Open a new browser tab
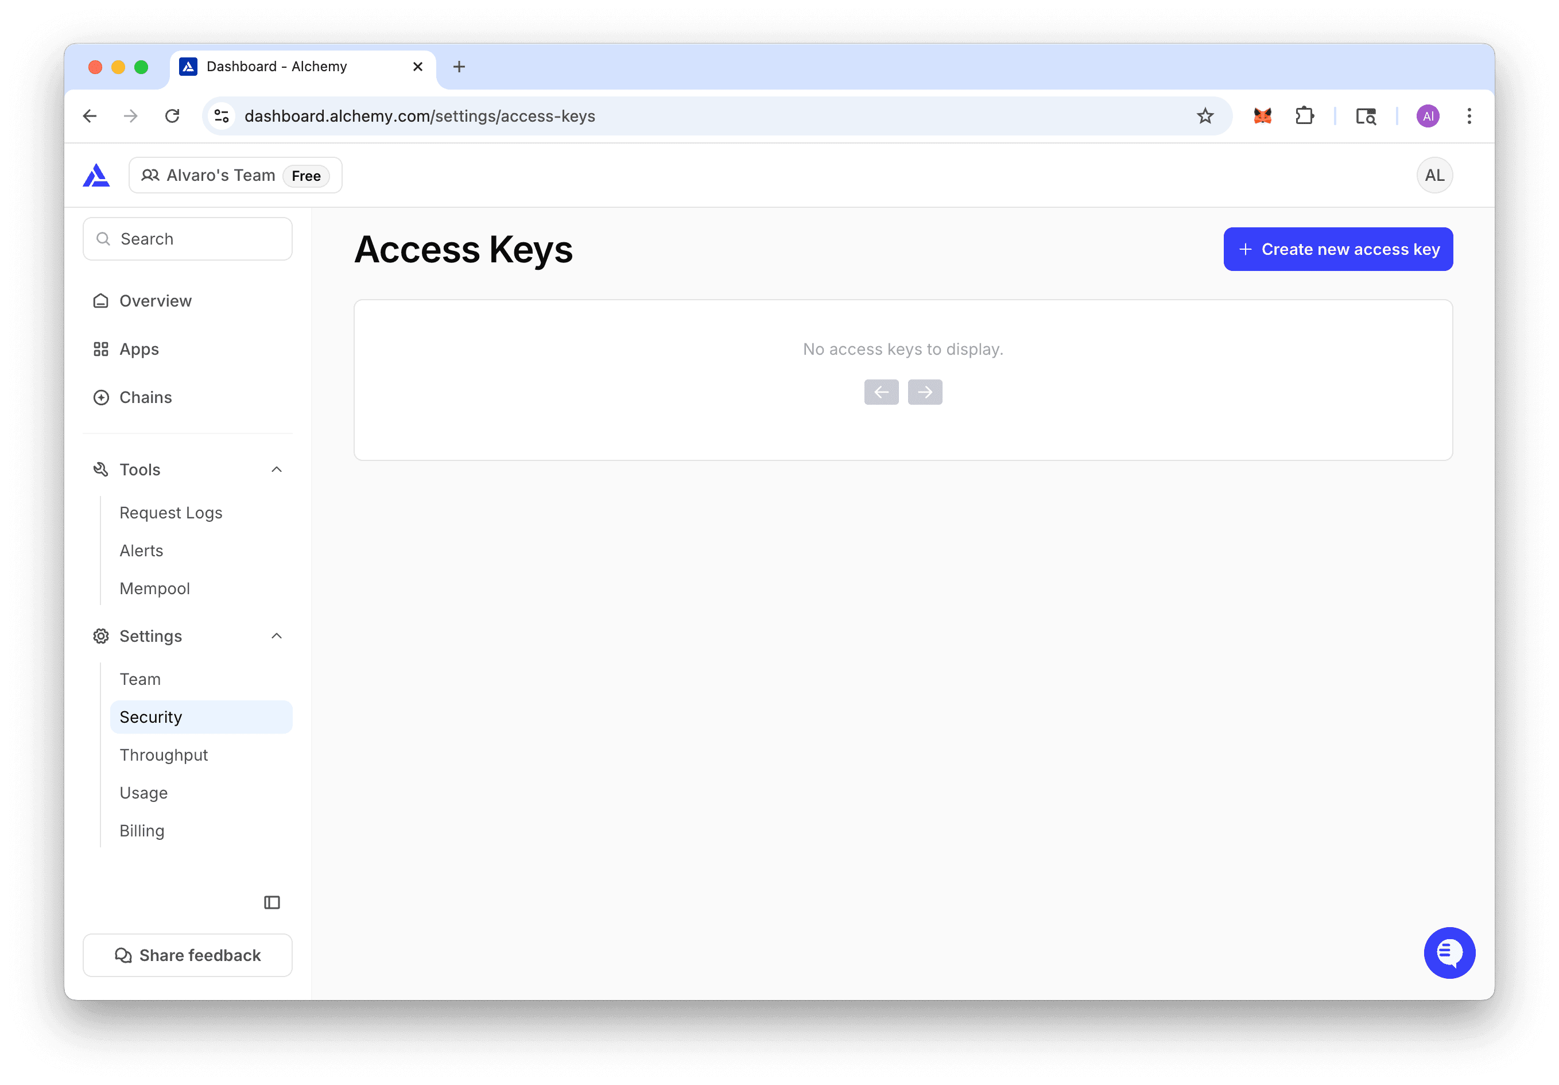The width and height of the screenshot is (1559, 1085). 459,67
